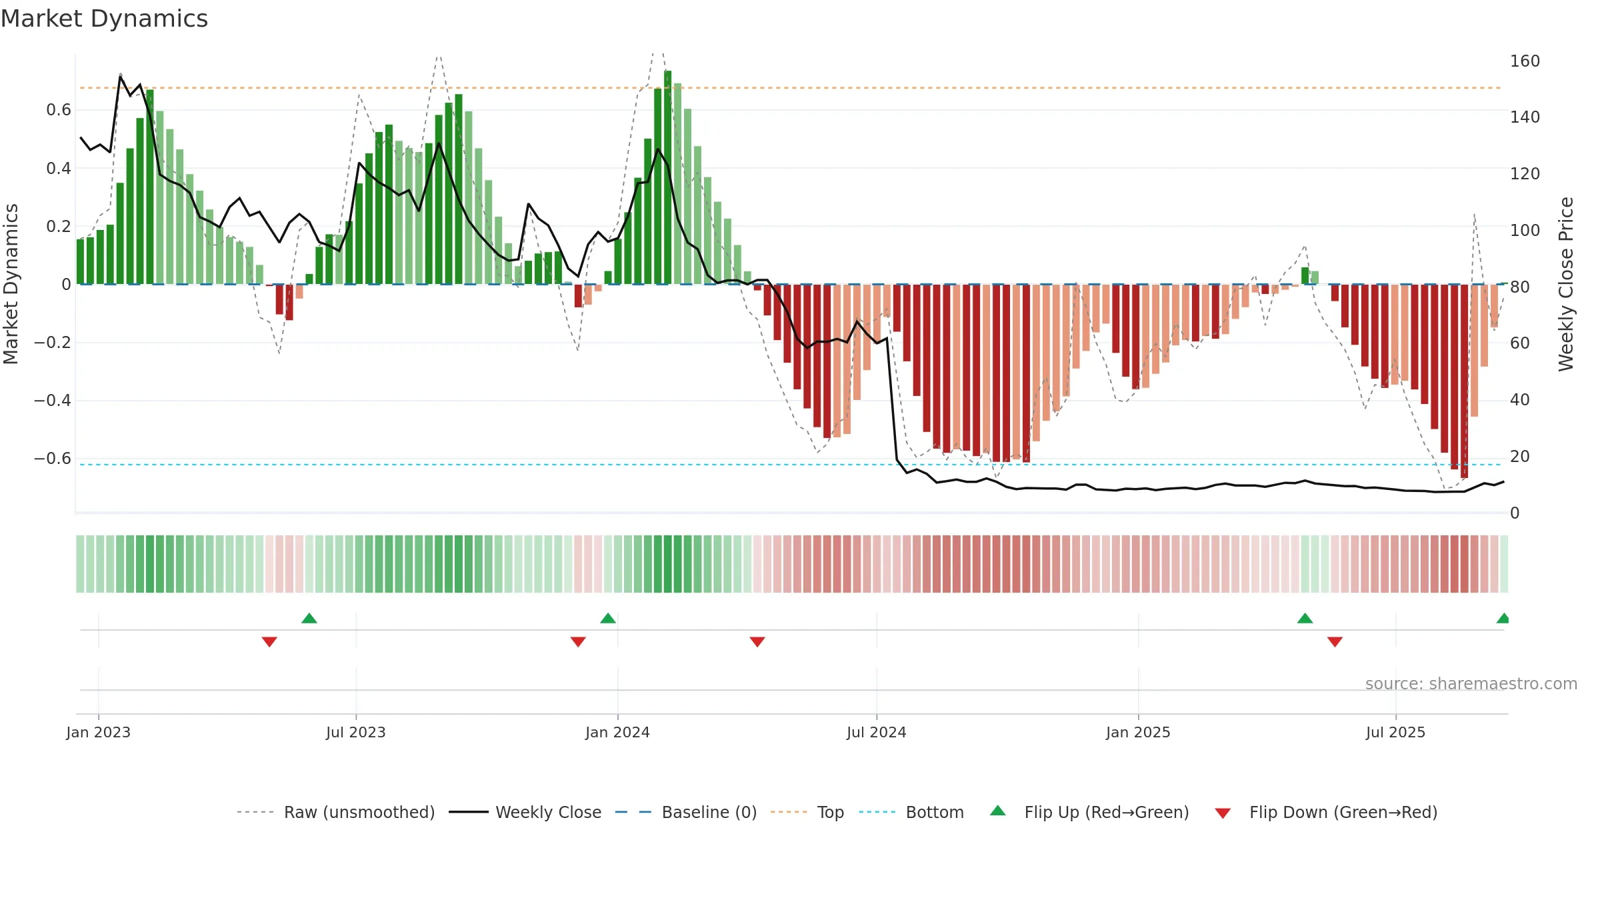Click the 60 price axis tick label
Screen dimensions: 1600x900
click(1520, 343)
